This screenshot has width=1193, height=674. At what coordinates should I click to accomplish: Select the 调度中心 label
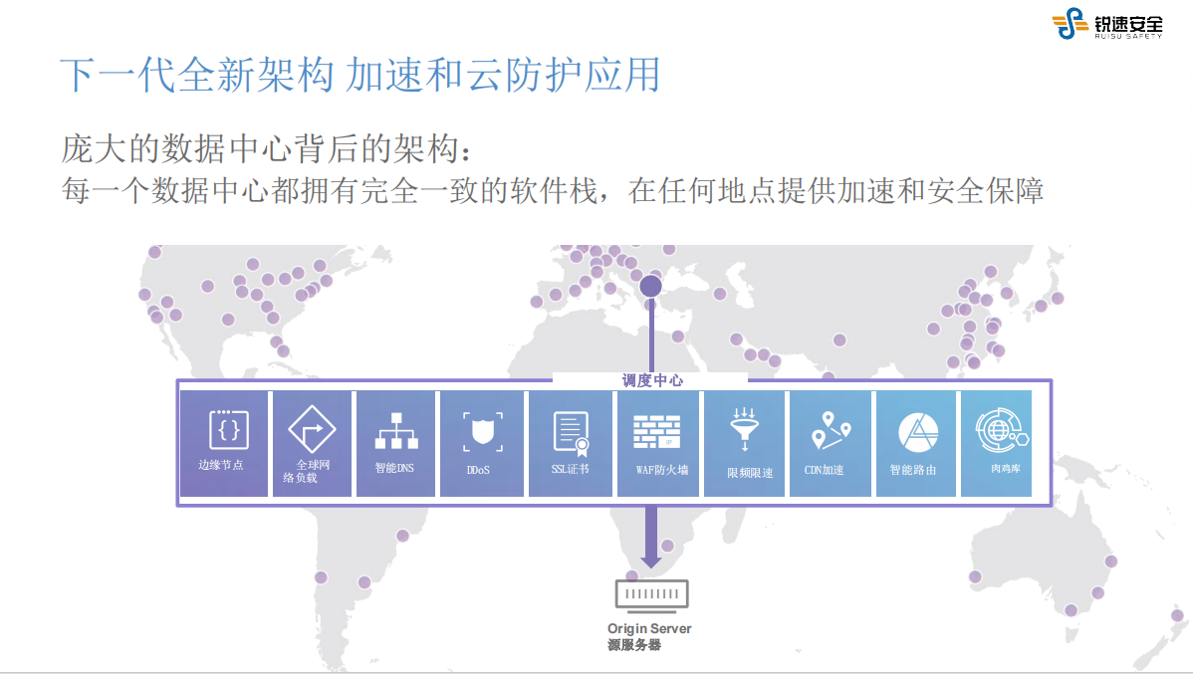[651, 380]
